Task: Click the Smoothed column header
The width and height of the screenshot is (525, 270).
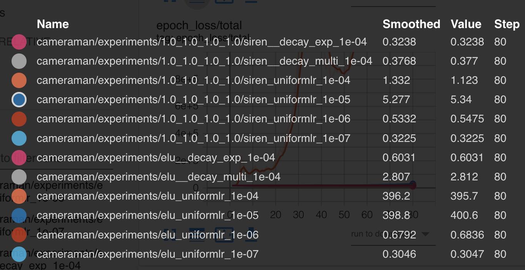Action: pos(411,24)
